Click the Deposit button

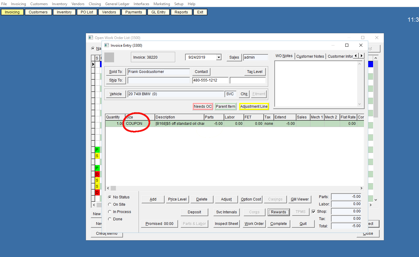click(x=195, y=212)
